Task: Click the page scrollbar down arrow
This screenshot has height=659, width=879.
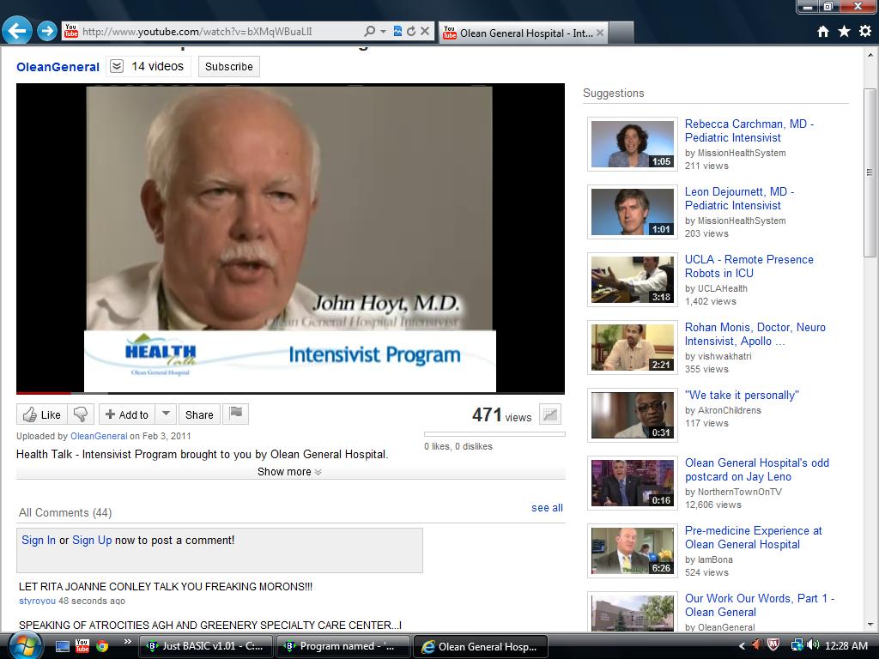Action: coord(870,625)
